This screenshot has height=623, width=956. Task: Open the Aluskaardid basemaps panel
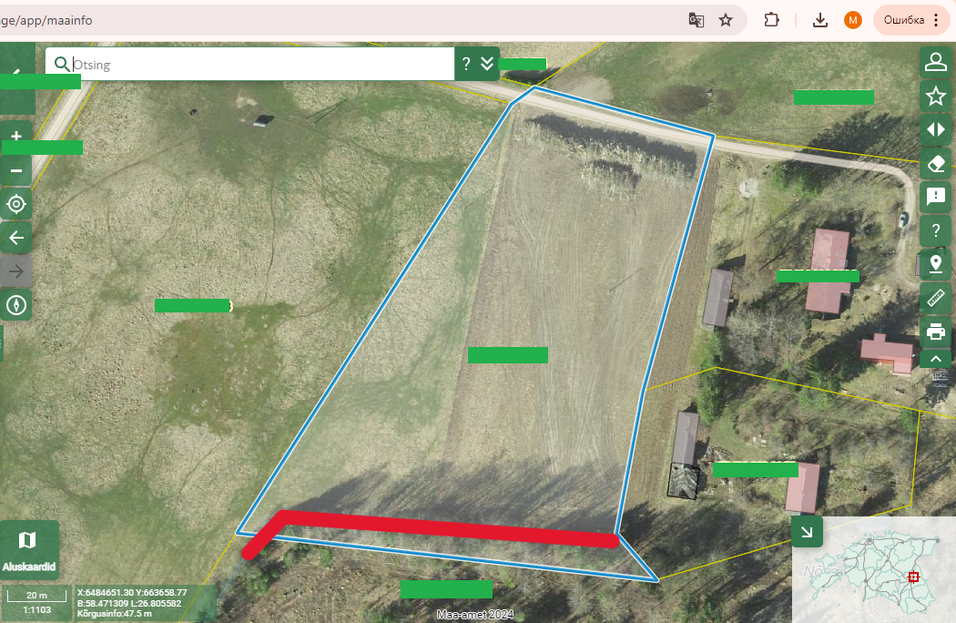29,550
